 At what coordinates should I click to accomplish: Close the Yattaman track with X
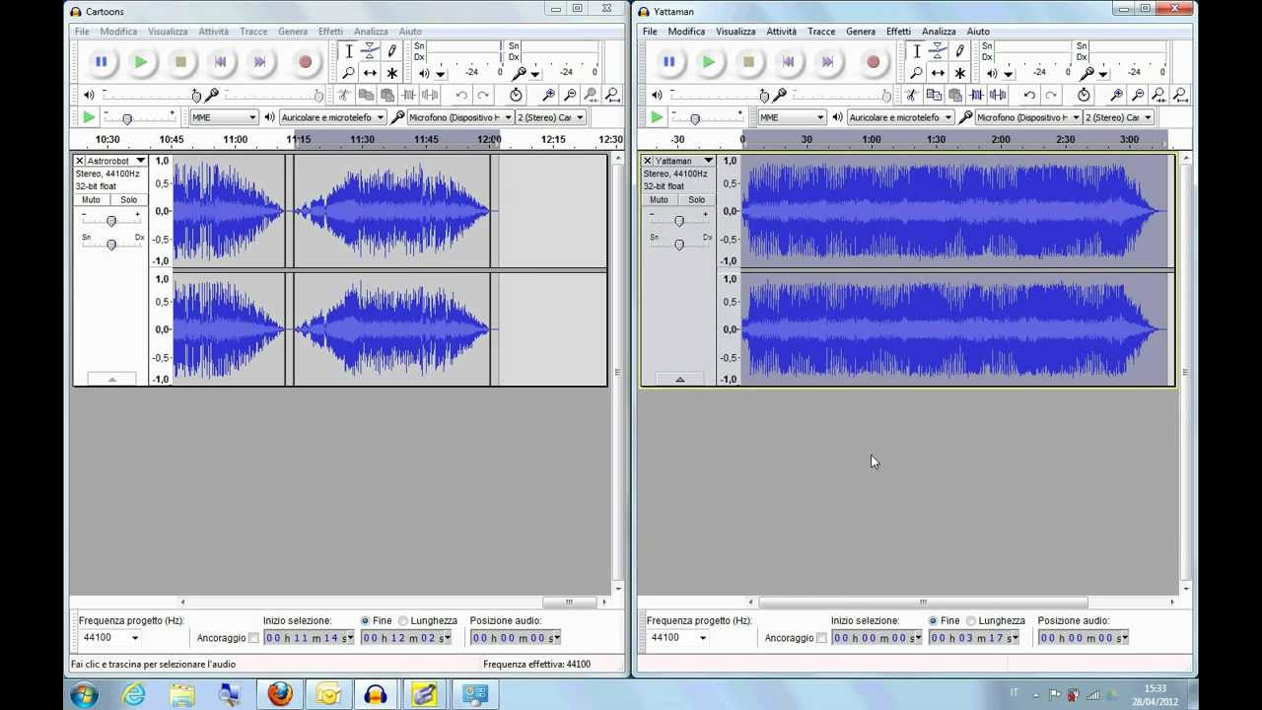(648, 161)
